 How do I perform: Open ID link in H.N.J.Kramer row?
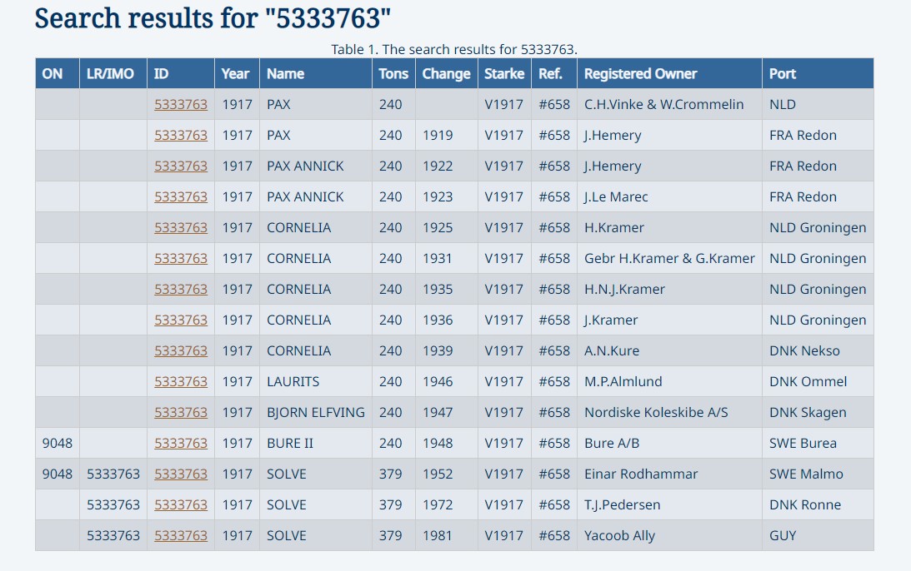[181, 289]
